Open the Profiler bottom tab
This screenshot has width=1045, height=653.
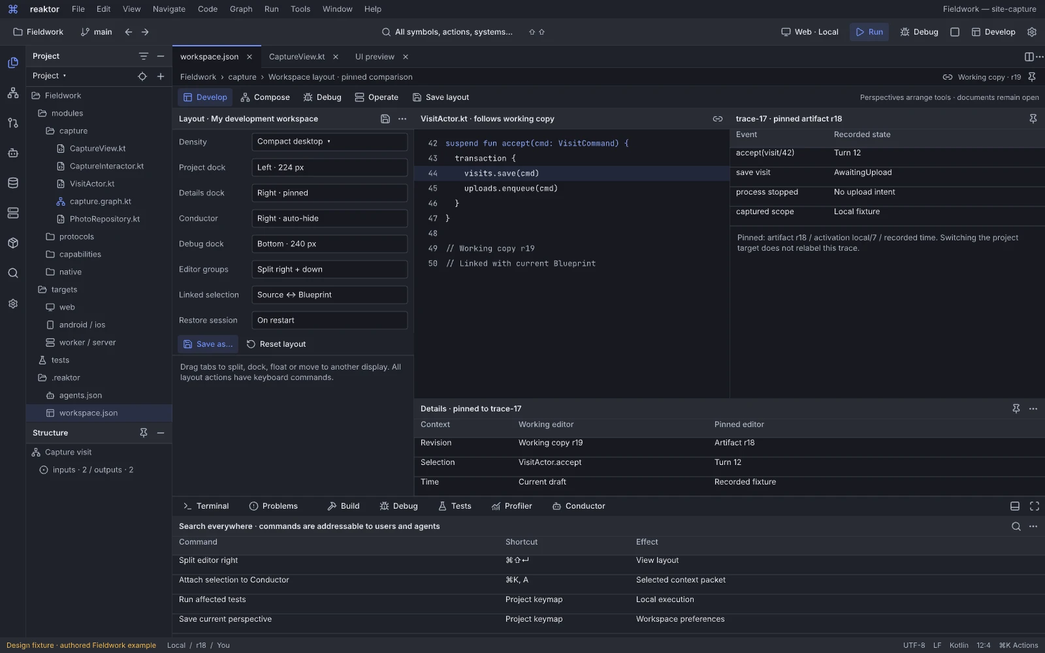pyautogui.click(x=512, y=506)
